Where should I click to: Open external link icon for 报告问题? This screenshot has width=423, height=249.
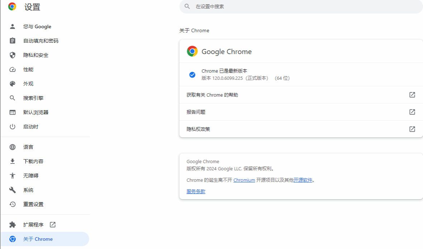412,112
